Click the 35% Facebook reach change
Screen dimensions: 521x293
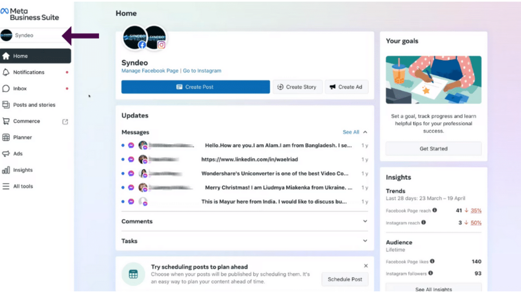coord(476,210)
